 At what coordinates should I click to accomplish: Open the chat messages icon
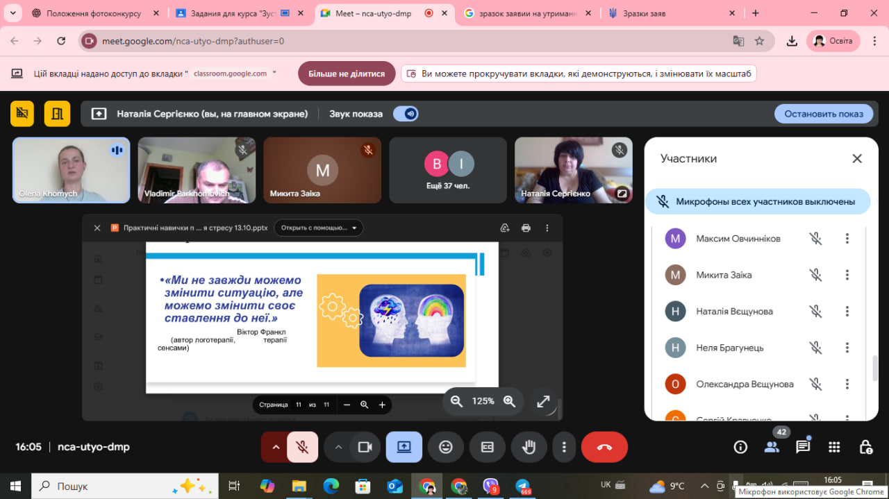[803, 447]
